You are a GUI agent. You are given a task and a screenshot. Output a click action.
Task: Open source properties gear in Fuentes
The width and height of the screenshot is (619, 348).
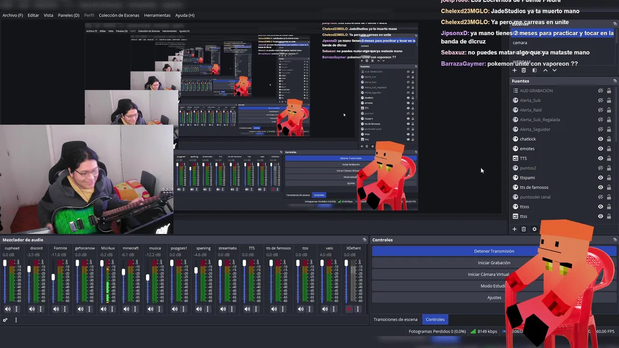[534, 229]
